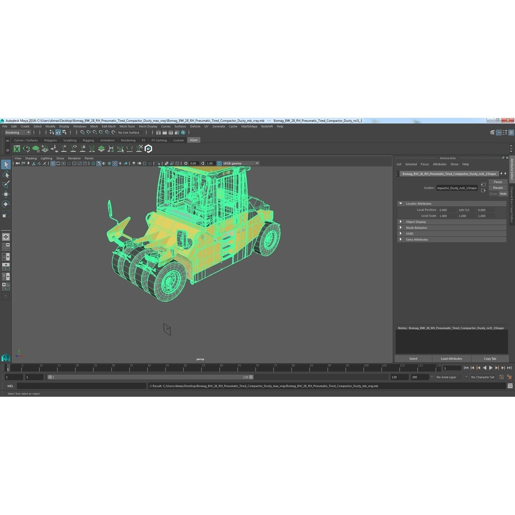The height and width of the screenshot is (515, 515).
Task: Click XGen green leaf clear-preview icon
Action: (36, 149)
